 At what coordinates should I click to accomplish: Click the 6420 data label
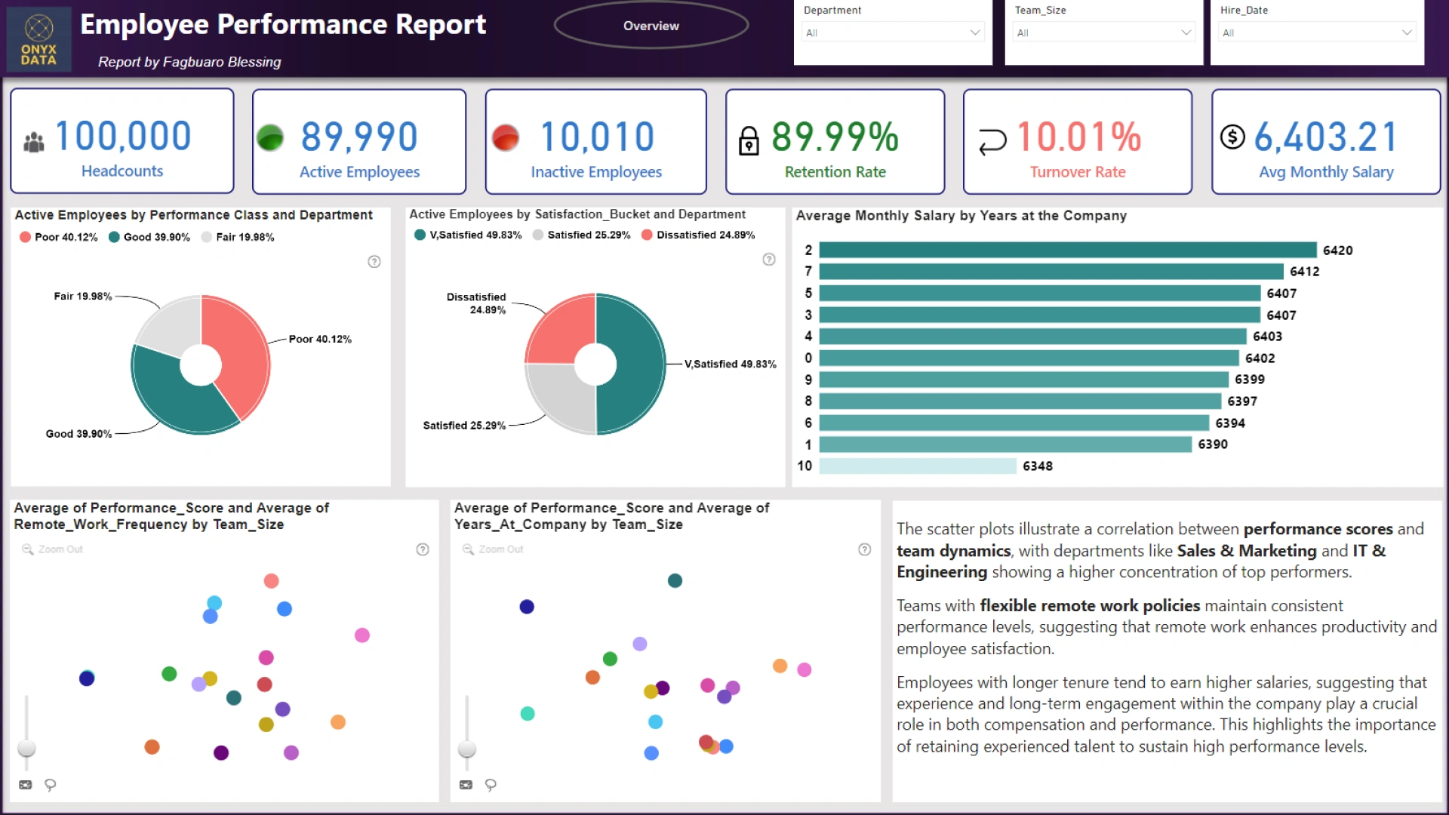[x=1337, y=251]
